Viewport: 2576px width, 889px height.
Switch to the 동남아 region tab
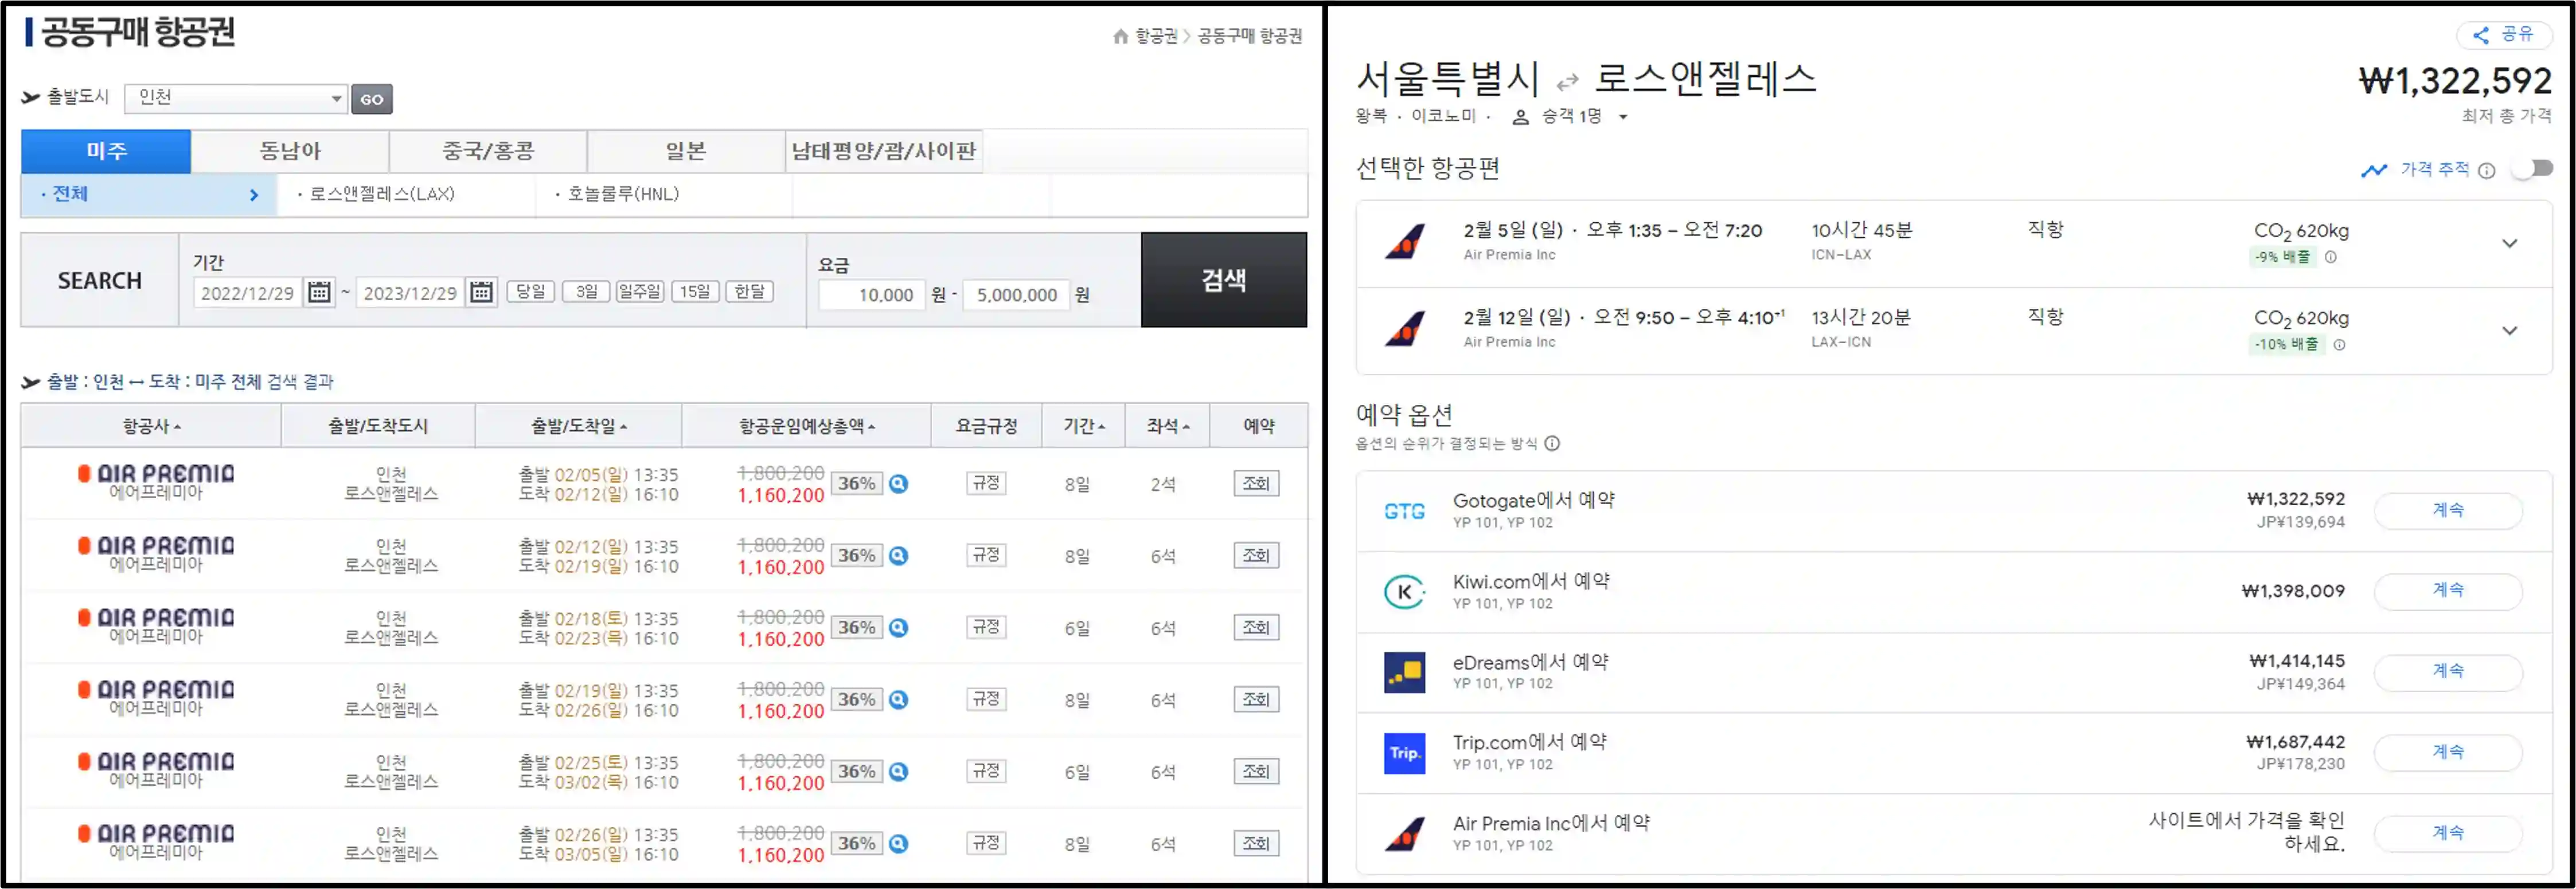(x=290, y=151)
